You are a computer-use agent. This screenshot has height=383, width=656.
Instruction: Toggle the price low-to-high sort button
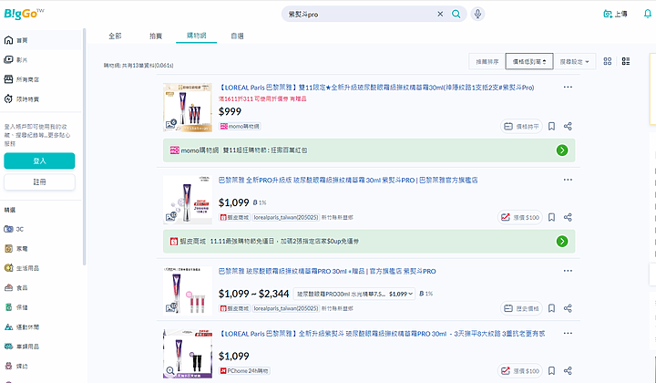pyautogui.click(x=529, y=61)
